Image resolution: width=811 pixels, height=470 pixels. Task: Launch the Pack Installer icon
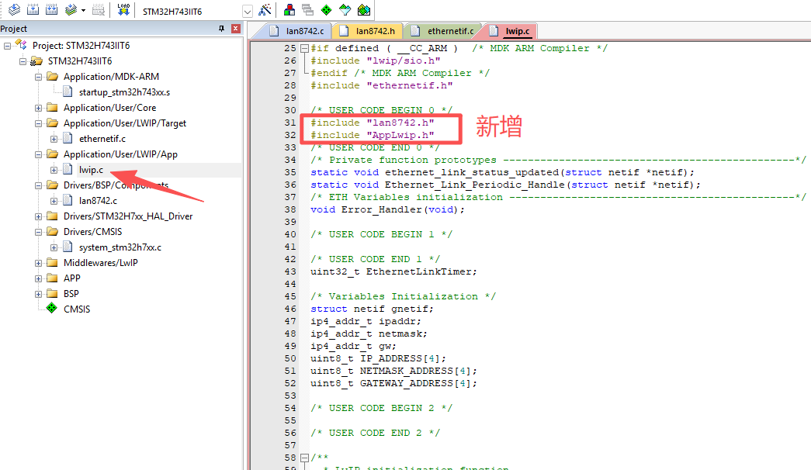coord(363,11)
